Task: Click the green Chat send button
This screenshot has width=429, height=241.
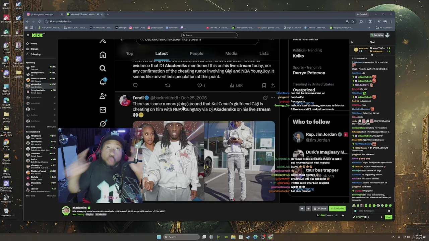Action: (388, 217)
